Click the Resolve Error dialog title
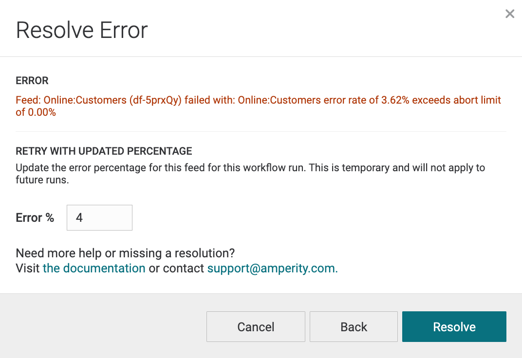The height and width of the screenshot is (358, 522). pyautogui.click(x=82, y=30)
